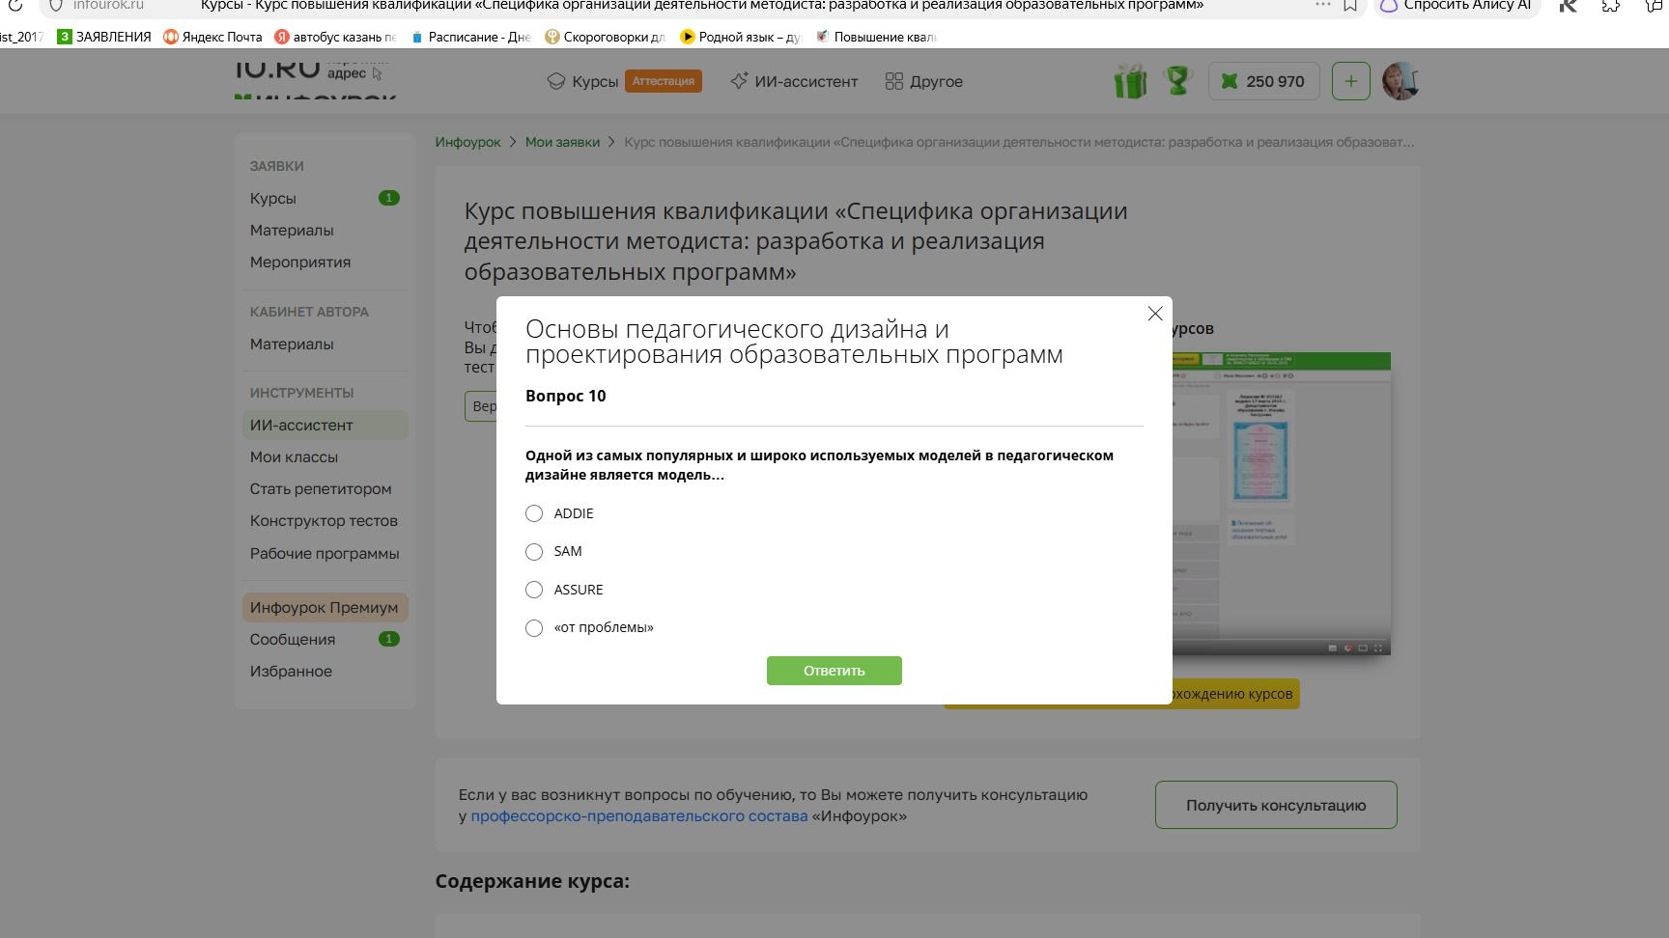The image size is (1669, 938).
Task: Select the ADDIE answer option
Action: (534, 513)
